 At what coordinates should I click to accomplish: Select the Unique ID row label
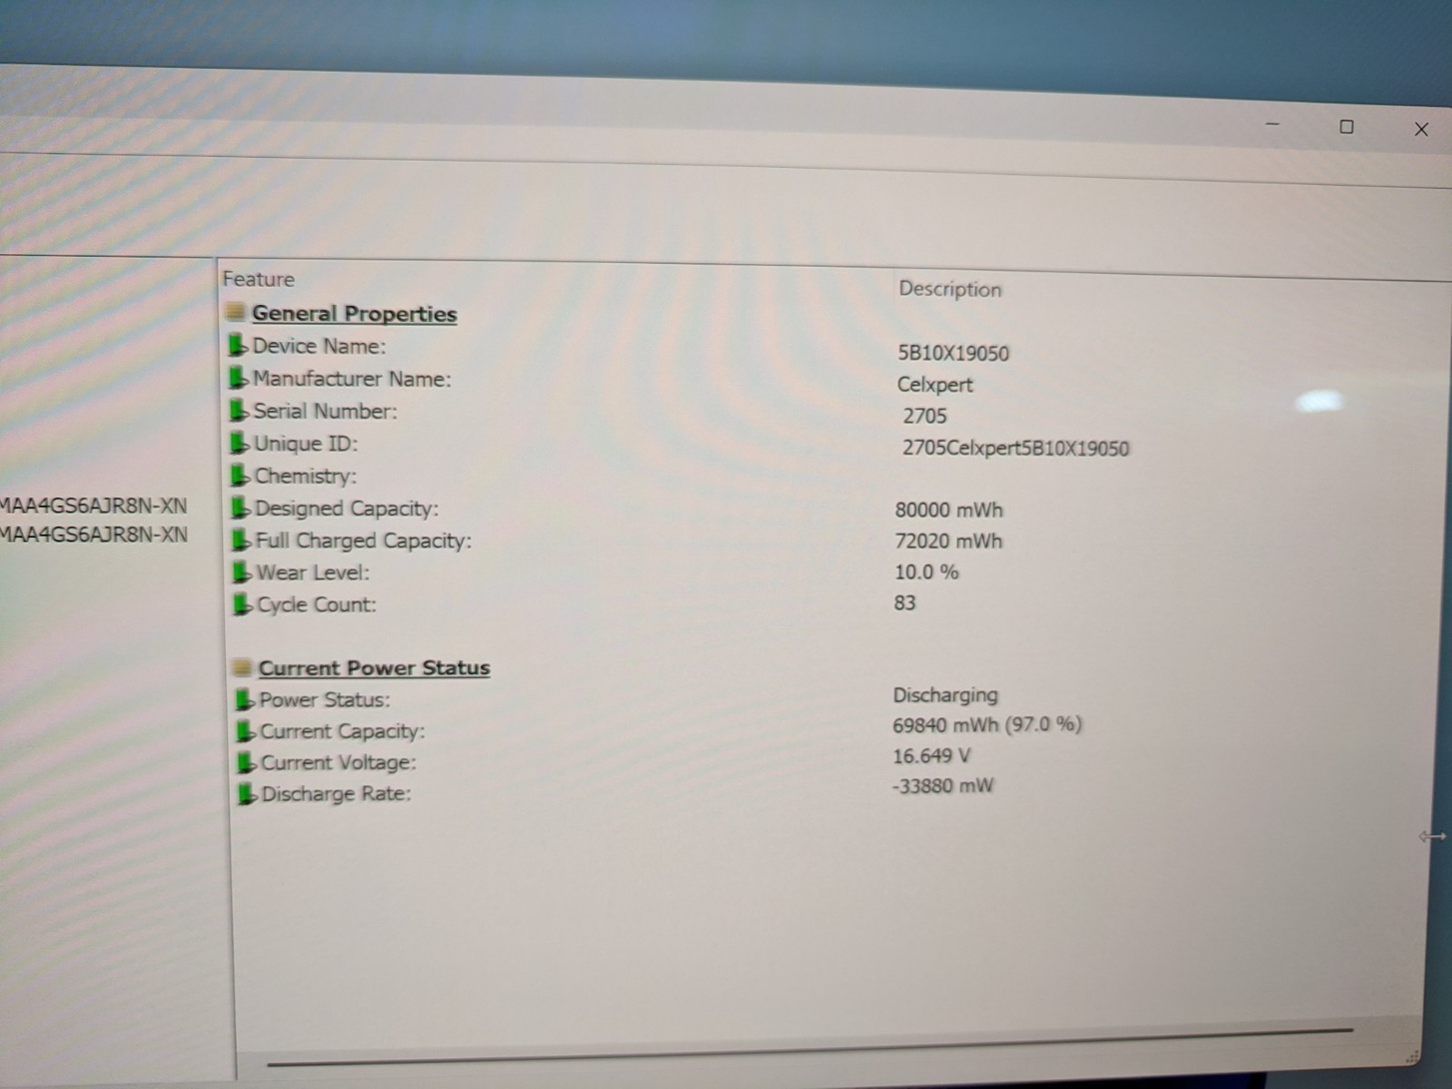306,444
